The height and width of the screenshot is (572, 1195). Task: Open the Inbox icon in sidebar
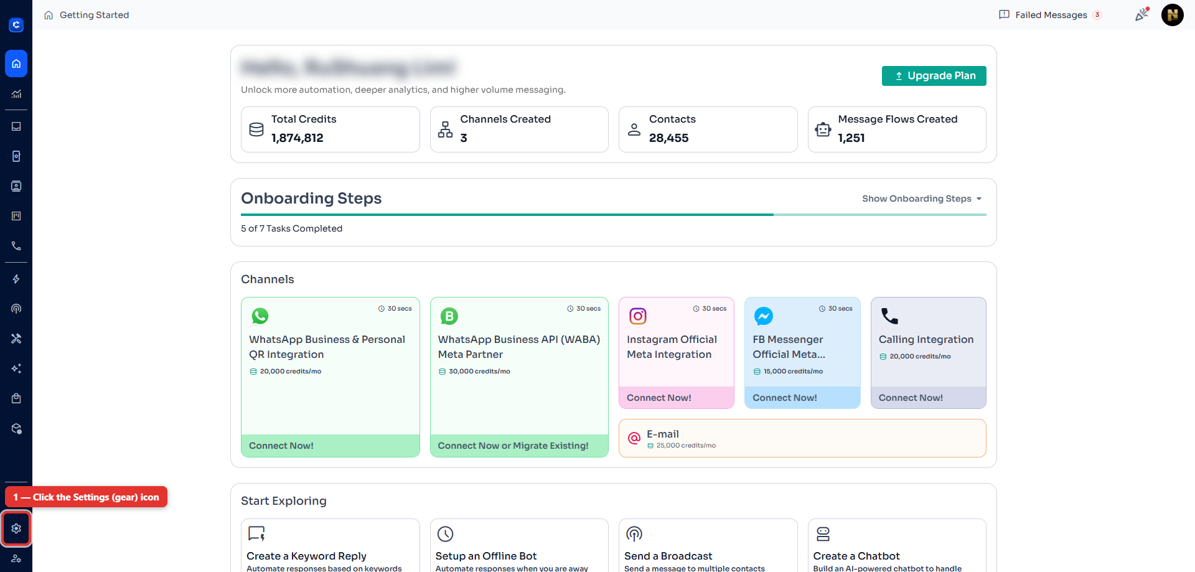(x=16, y=126)
